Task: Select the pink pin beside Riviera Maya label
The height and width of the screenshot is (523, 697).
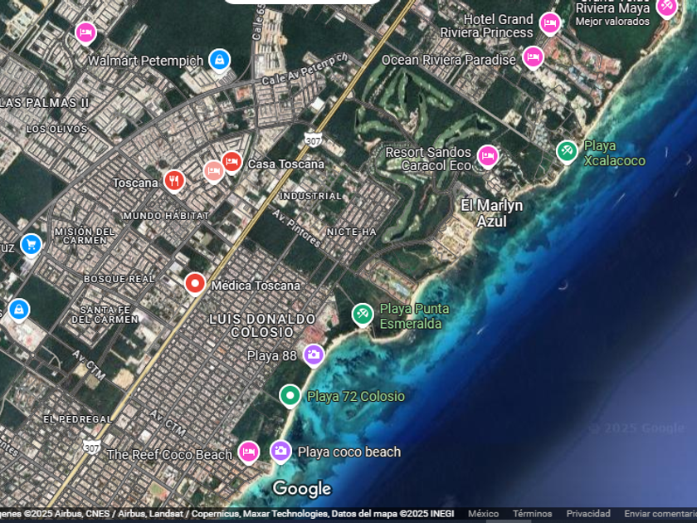Action: (x=667, y=7)
